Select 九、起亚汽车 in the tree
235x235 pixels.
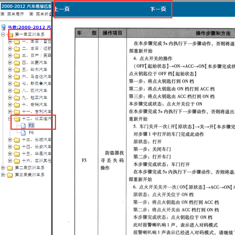[x=35, y=97]
